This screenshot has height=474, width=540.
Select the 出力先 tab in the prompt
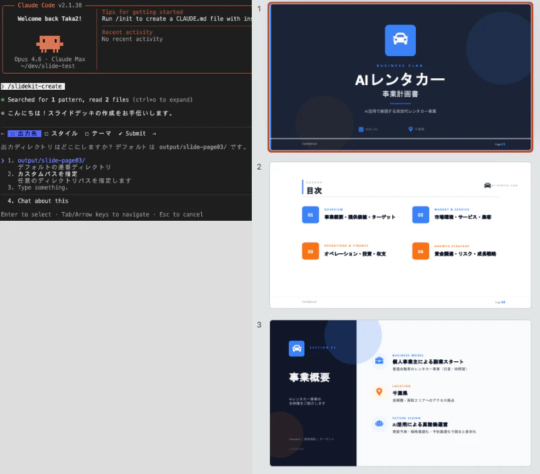[x=24, y=134]
